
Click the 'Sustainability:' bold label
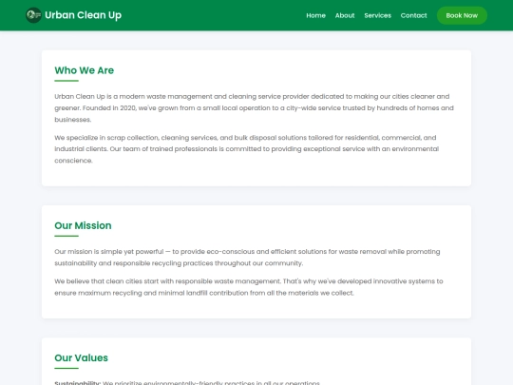pyautogui.click(x=78, y=383)
